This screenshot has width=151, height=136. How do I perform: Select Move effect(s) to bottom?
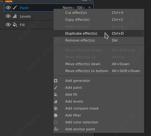point(99,71)
